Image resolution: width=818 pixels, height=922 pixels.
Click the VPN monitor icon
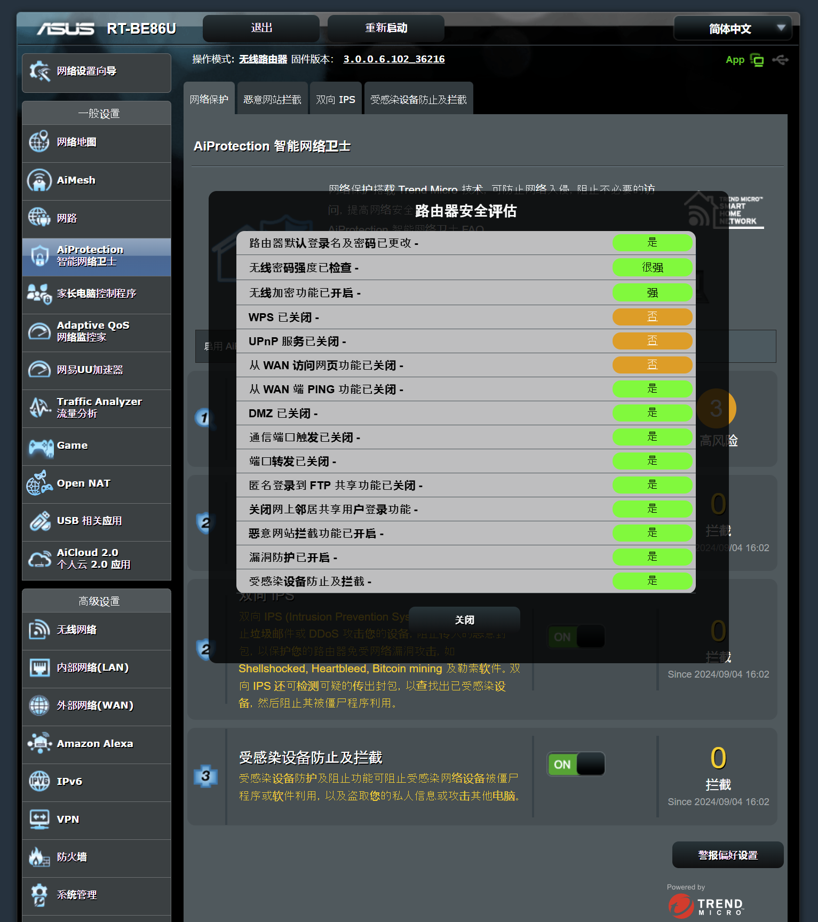pos(39,819)
